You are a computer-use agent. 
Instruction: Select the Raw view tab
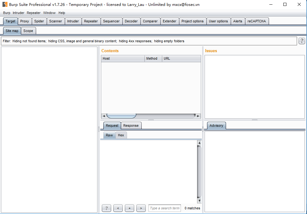click(x=109, y=135)
